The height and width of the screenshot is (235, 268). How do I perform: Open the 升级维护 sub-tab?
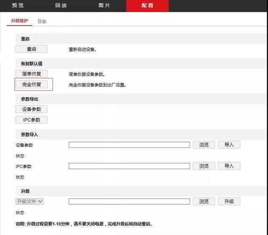click(20, 21)
